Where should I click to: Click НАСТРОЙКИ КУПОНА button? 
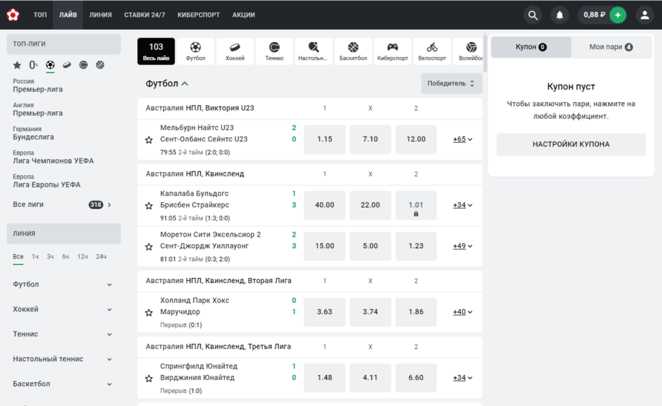coord(571,144)
